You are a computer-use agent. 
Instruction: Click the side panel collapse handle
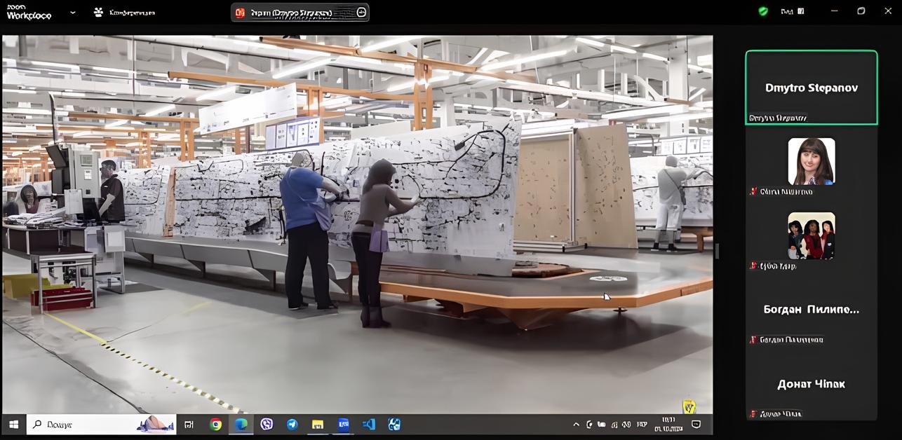(716, 251)
